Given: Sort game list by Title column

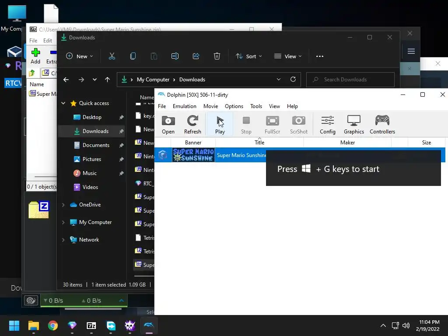Looking at the screenshot, I should coord(259,142).
